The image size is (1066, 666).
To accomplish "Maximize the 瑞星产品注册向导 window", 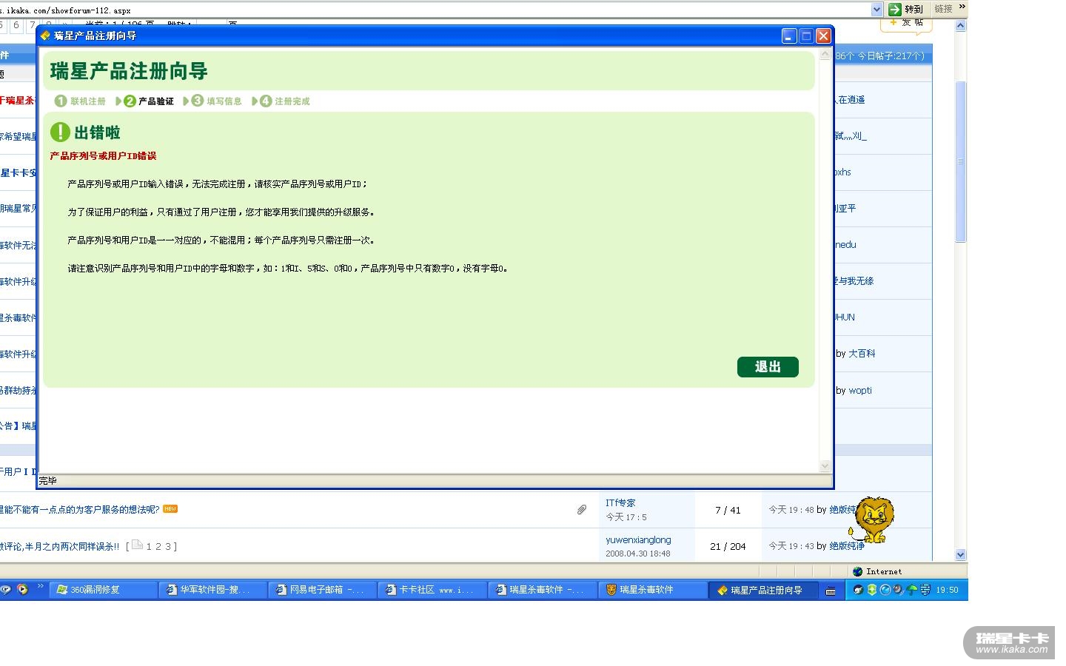I will 806,36.
